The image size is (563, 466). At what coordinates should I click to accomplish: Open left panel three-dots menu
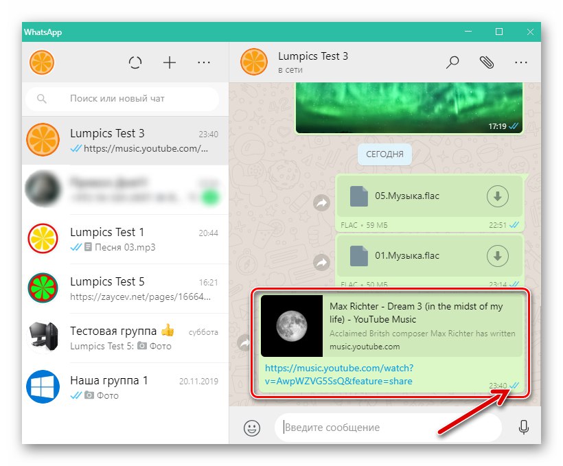click(x=204, y=62)
